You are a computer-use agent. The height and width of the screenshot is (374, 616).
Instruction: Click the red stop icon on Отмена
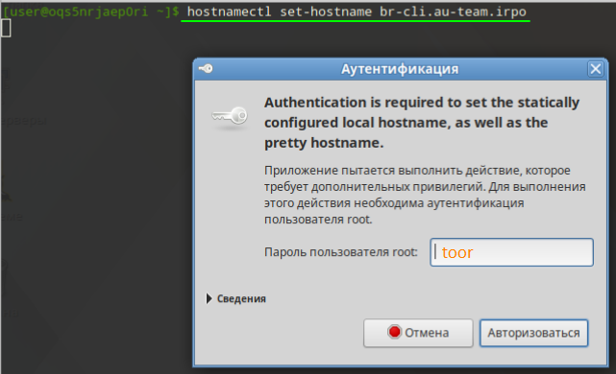(x=394, y=332)
